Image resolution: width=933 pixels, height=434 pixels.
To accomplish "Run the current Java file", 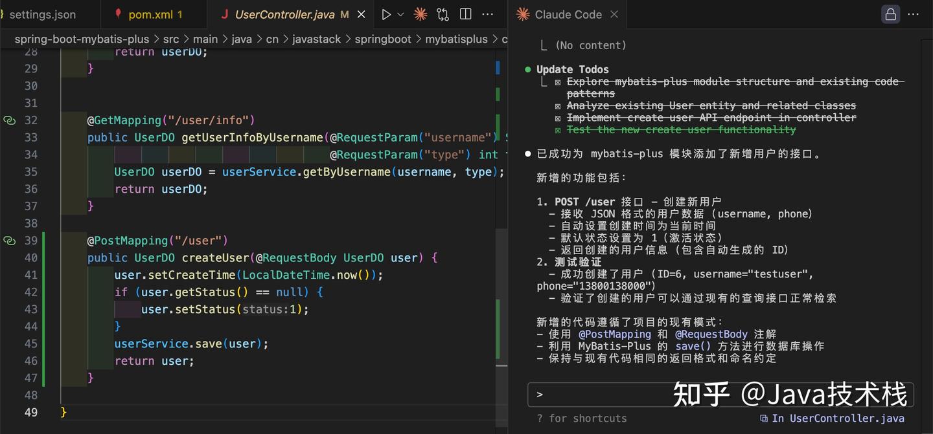I will (x=386, y=14).
